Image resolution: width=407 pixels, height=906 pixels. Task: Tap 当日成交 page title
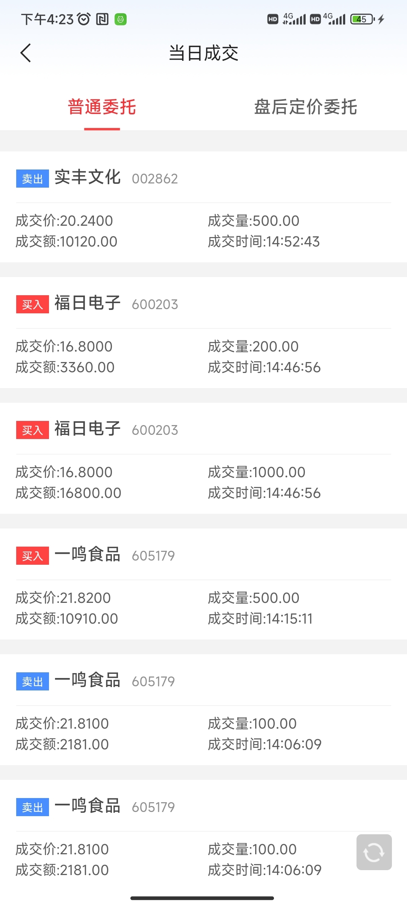click(x=203, y=53)
